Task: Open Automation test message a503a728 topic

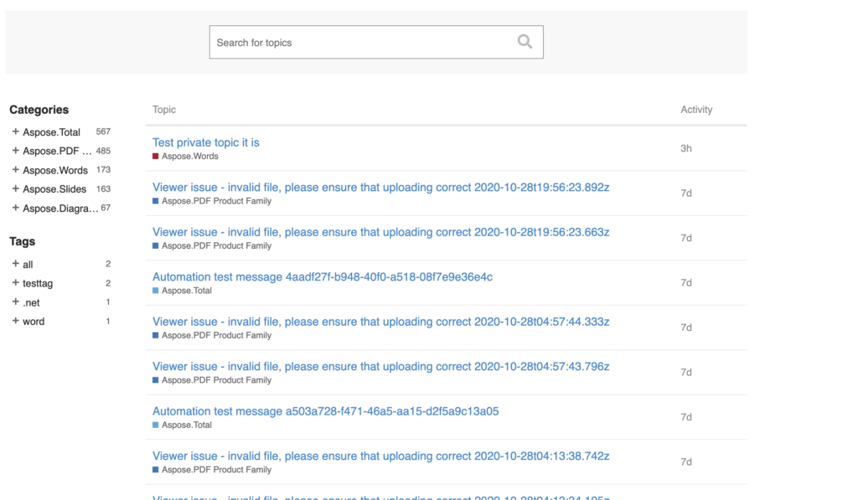Action: [x=326, y=411]
